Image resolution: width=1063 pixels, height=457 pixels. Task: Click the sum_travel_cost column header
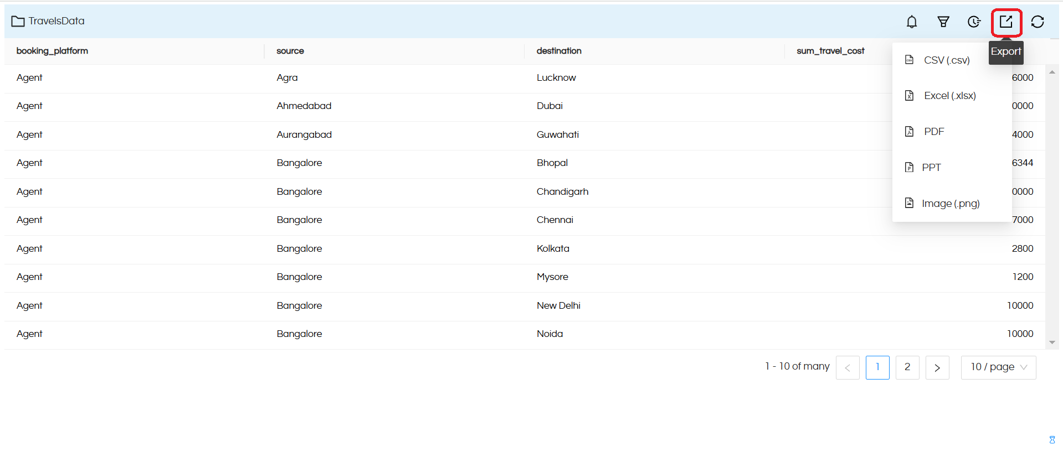point(830,51)
